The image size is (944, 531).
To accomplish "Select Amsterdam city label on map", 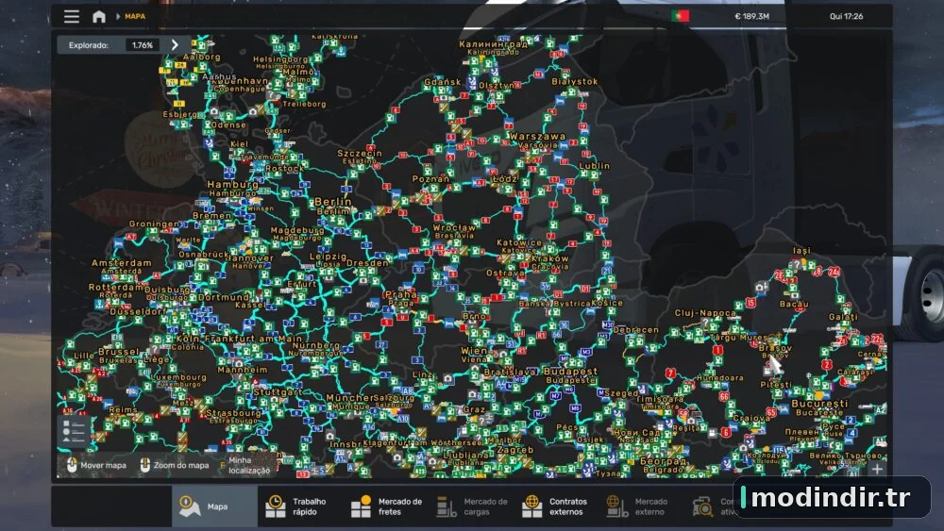I will coord(122,263).
